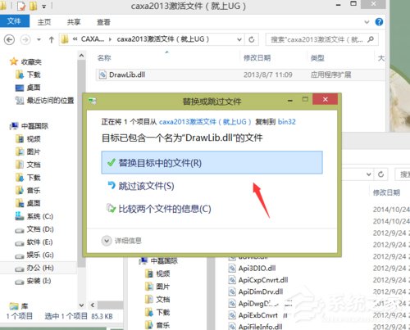Refresh the caxa2013 folder view
This screenshot has height=330, width=410.
coord(252,39)
